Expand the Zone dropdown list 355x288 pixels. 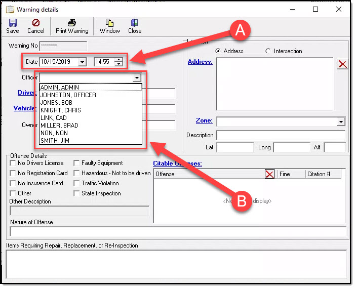tap(340, 121)
